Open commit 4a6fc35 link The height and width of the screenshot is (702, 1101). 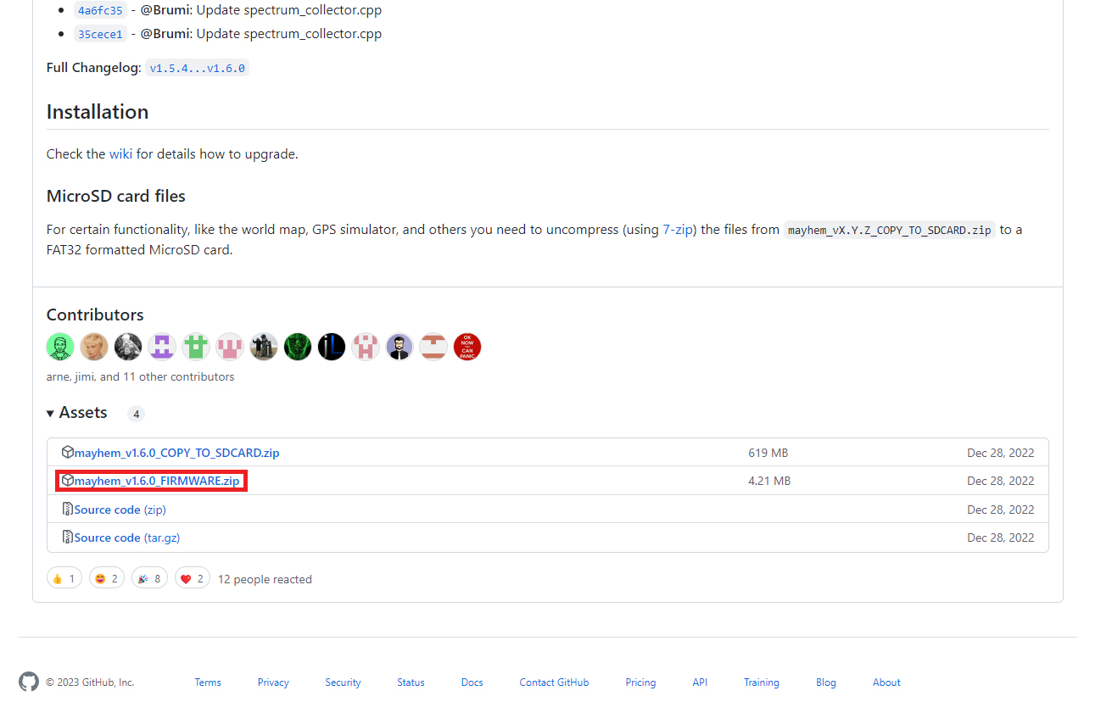(100, 11)
